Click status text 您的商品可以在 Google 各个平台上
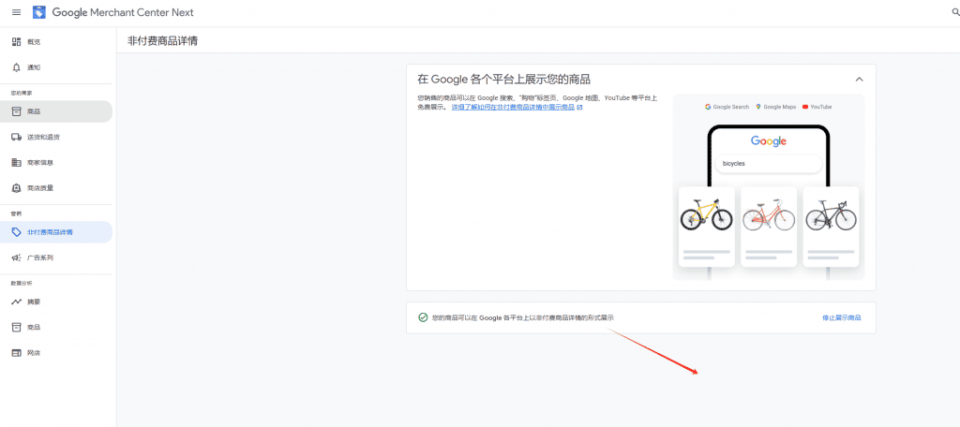The image size is (960, 427). click(x=523, y=317)
